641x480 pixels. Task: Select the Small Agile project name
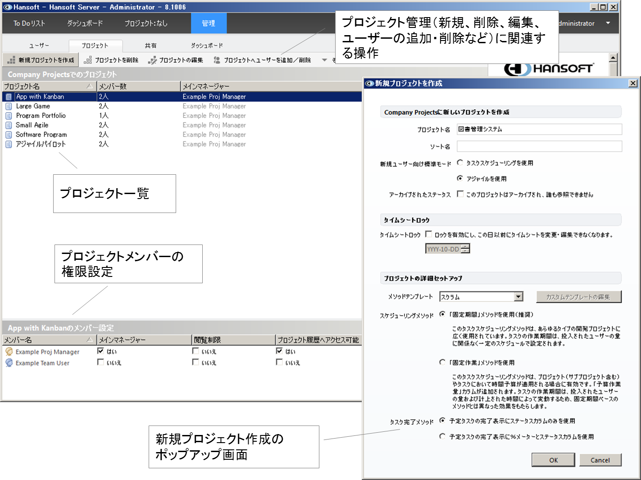[32, 125]
